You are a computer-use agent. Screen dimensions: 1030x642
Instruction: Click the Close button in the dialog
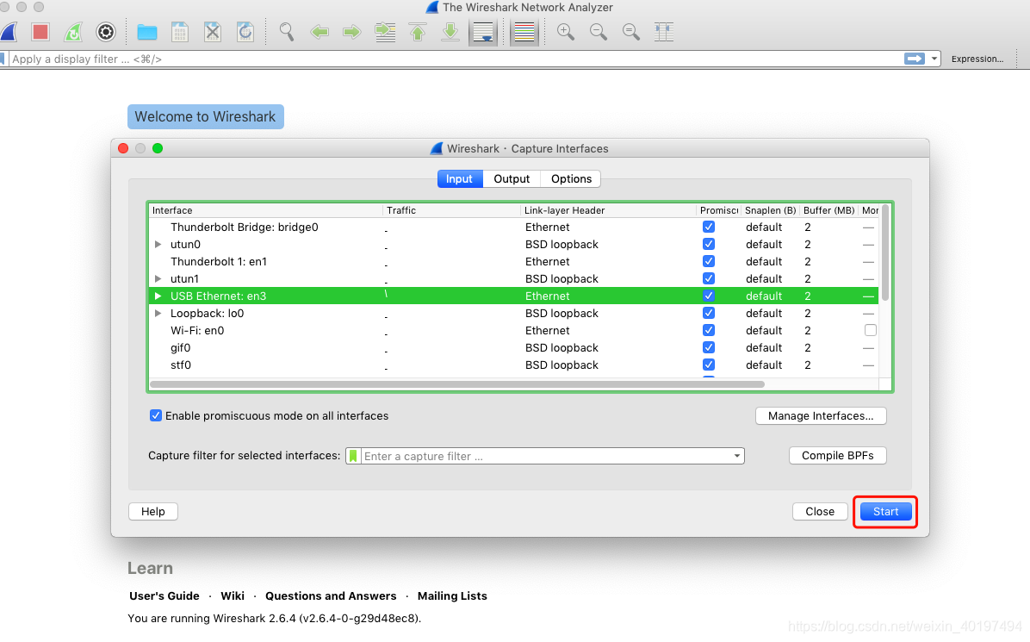pos(820,511)
